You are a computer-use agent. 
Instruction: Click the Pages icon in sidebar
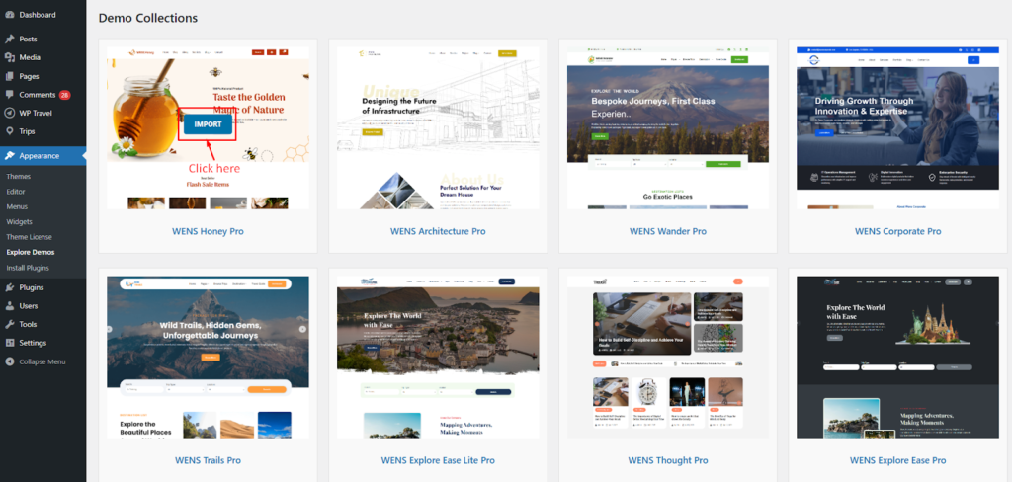[x=9, y=76]
